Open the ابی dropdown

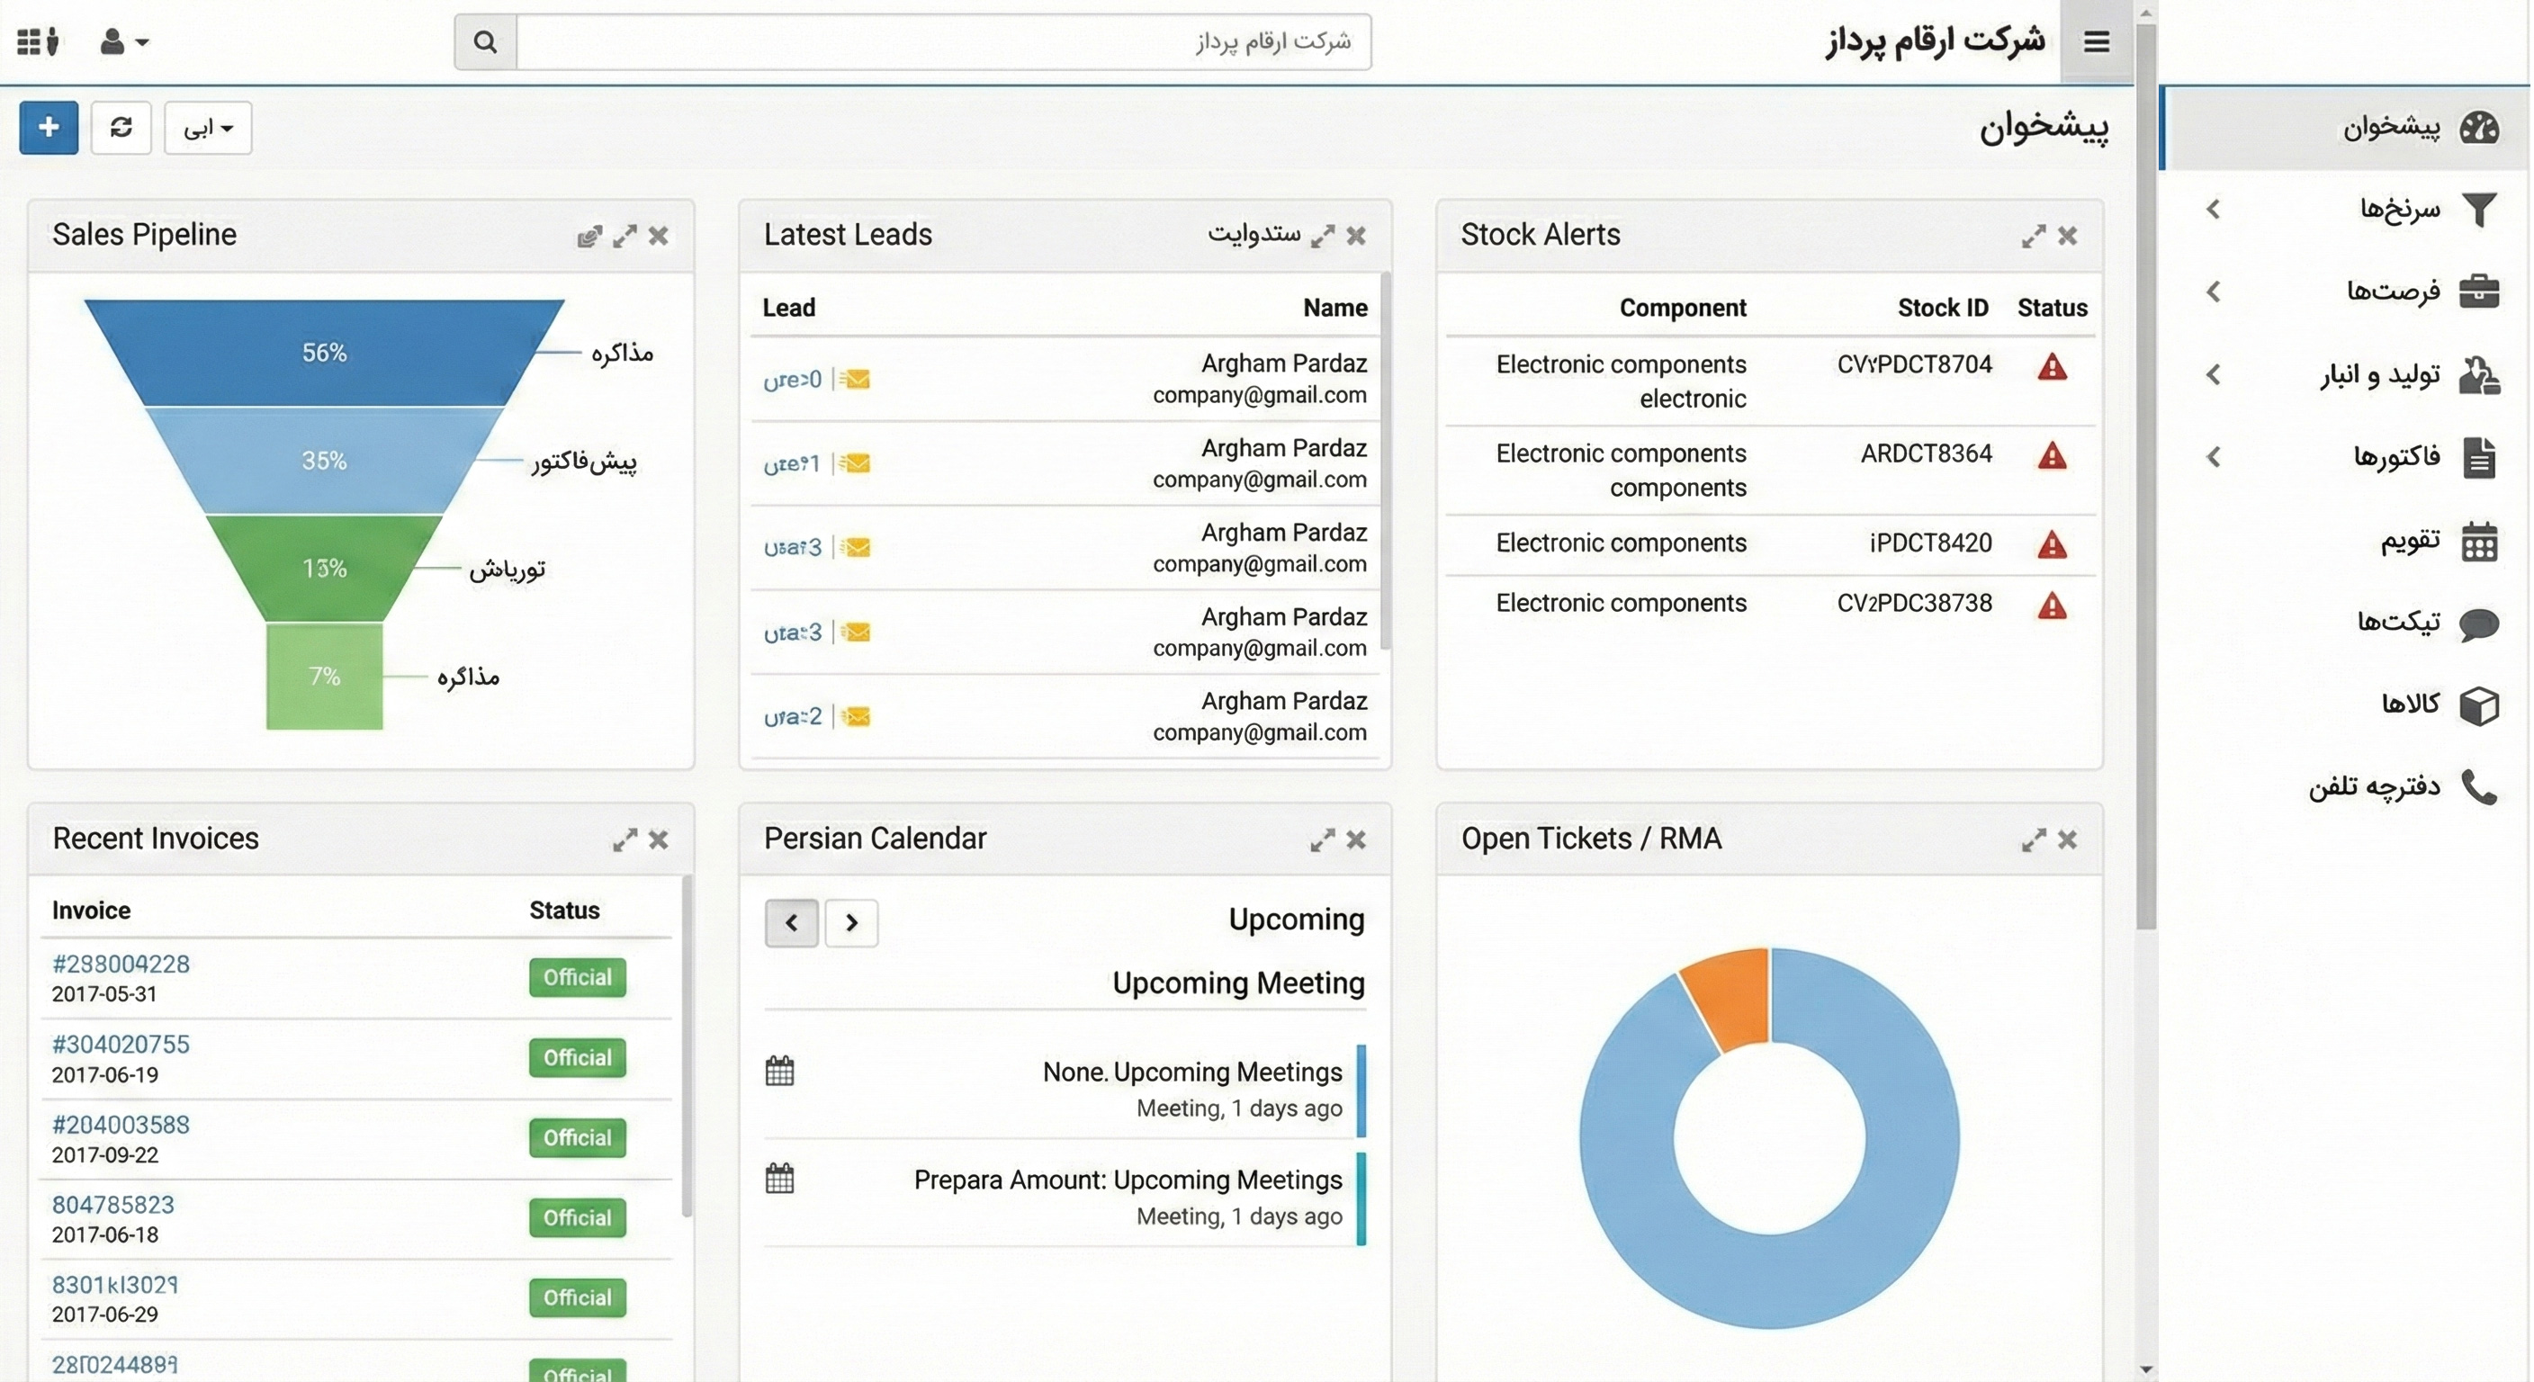click(207, 128)
